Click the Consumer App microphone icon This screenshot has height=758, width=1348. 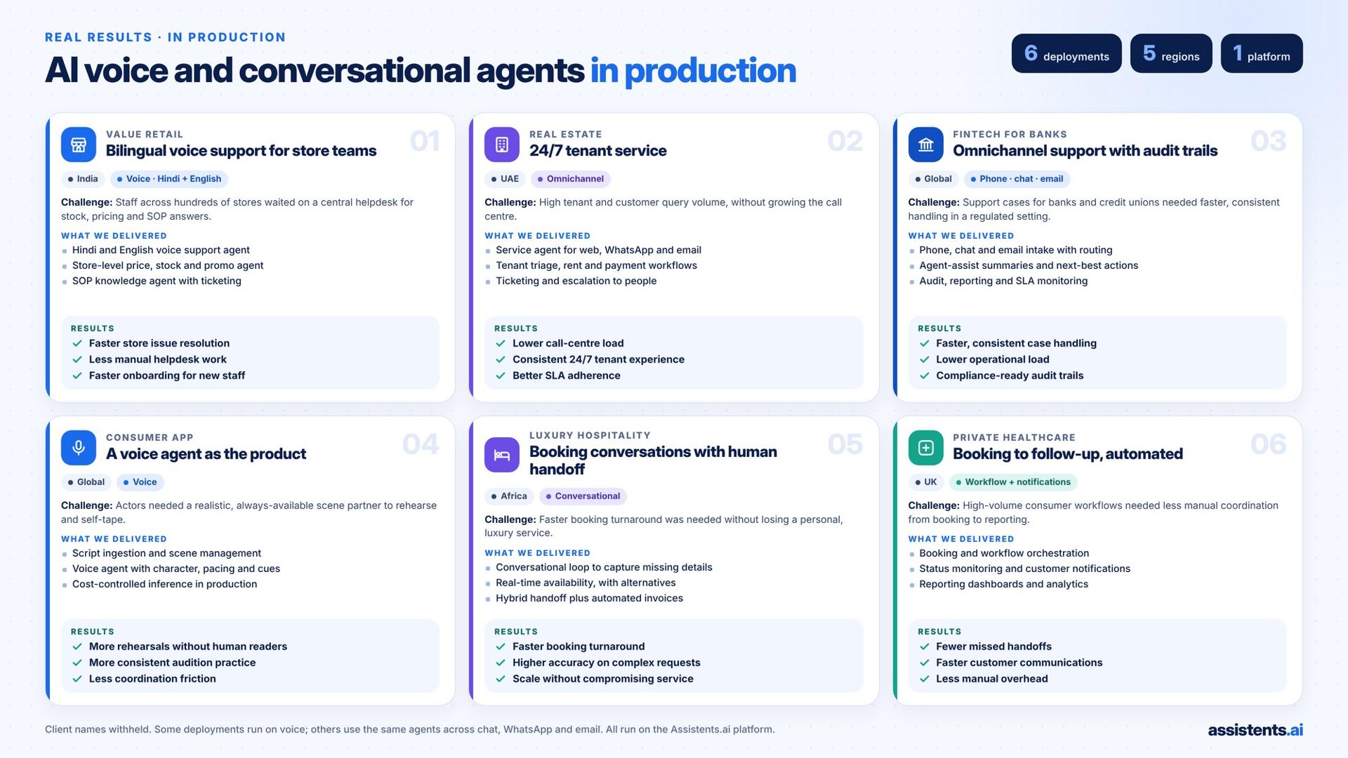(79, 448)
